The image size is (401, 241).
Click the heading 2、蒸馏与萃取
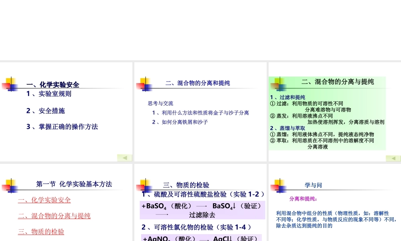(288, 128)
